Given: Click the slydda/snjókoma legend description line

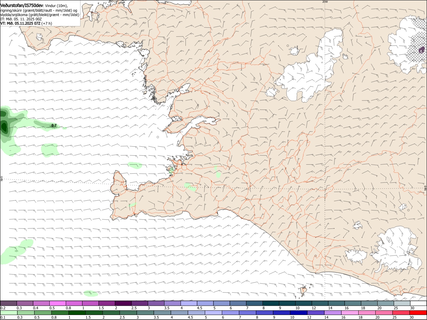Looking at the screenshot, I should click(40, 15).
